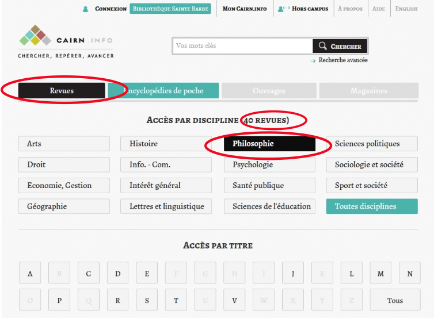Viewport: 434px width, 318px height.
Task: Select Lettres et linguistique discipline
Action: 166,206
